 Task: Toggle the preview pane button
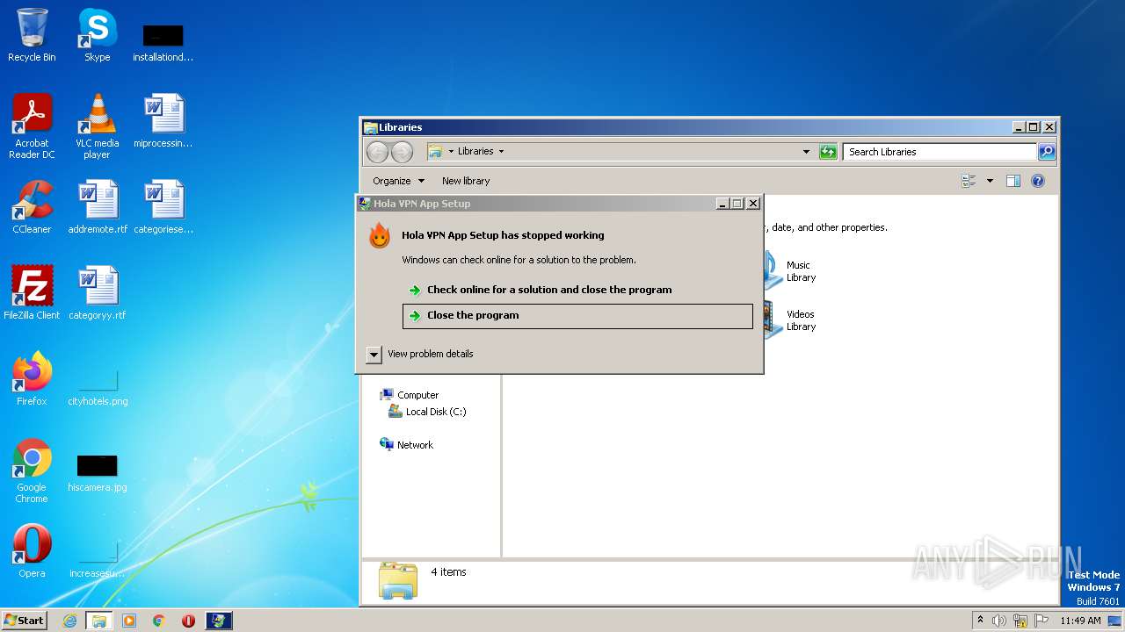coord(1013,181)
